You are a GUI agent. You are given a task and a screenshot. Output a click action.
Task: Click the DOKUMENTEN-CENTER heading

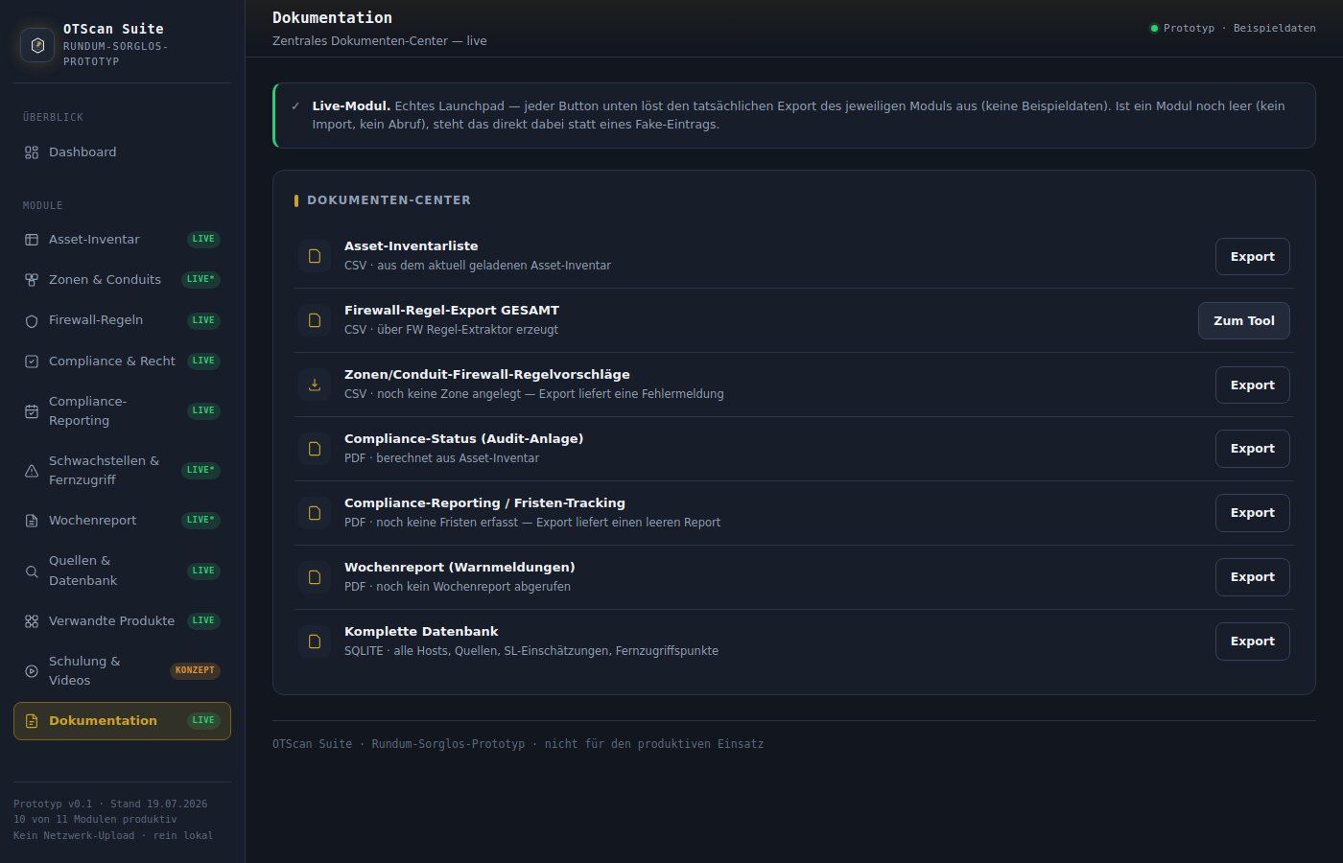[x=389, y=200]
